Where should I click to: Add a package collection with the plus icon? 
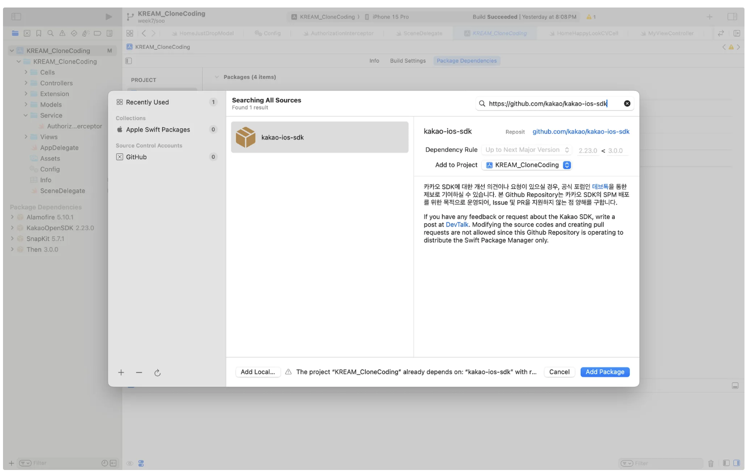121,372
